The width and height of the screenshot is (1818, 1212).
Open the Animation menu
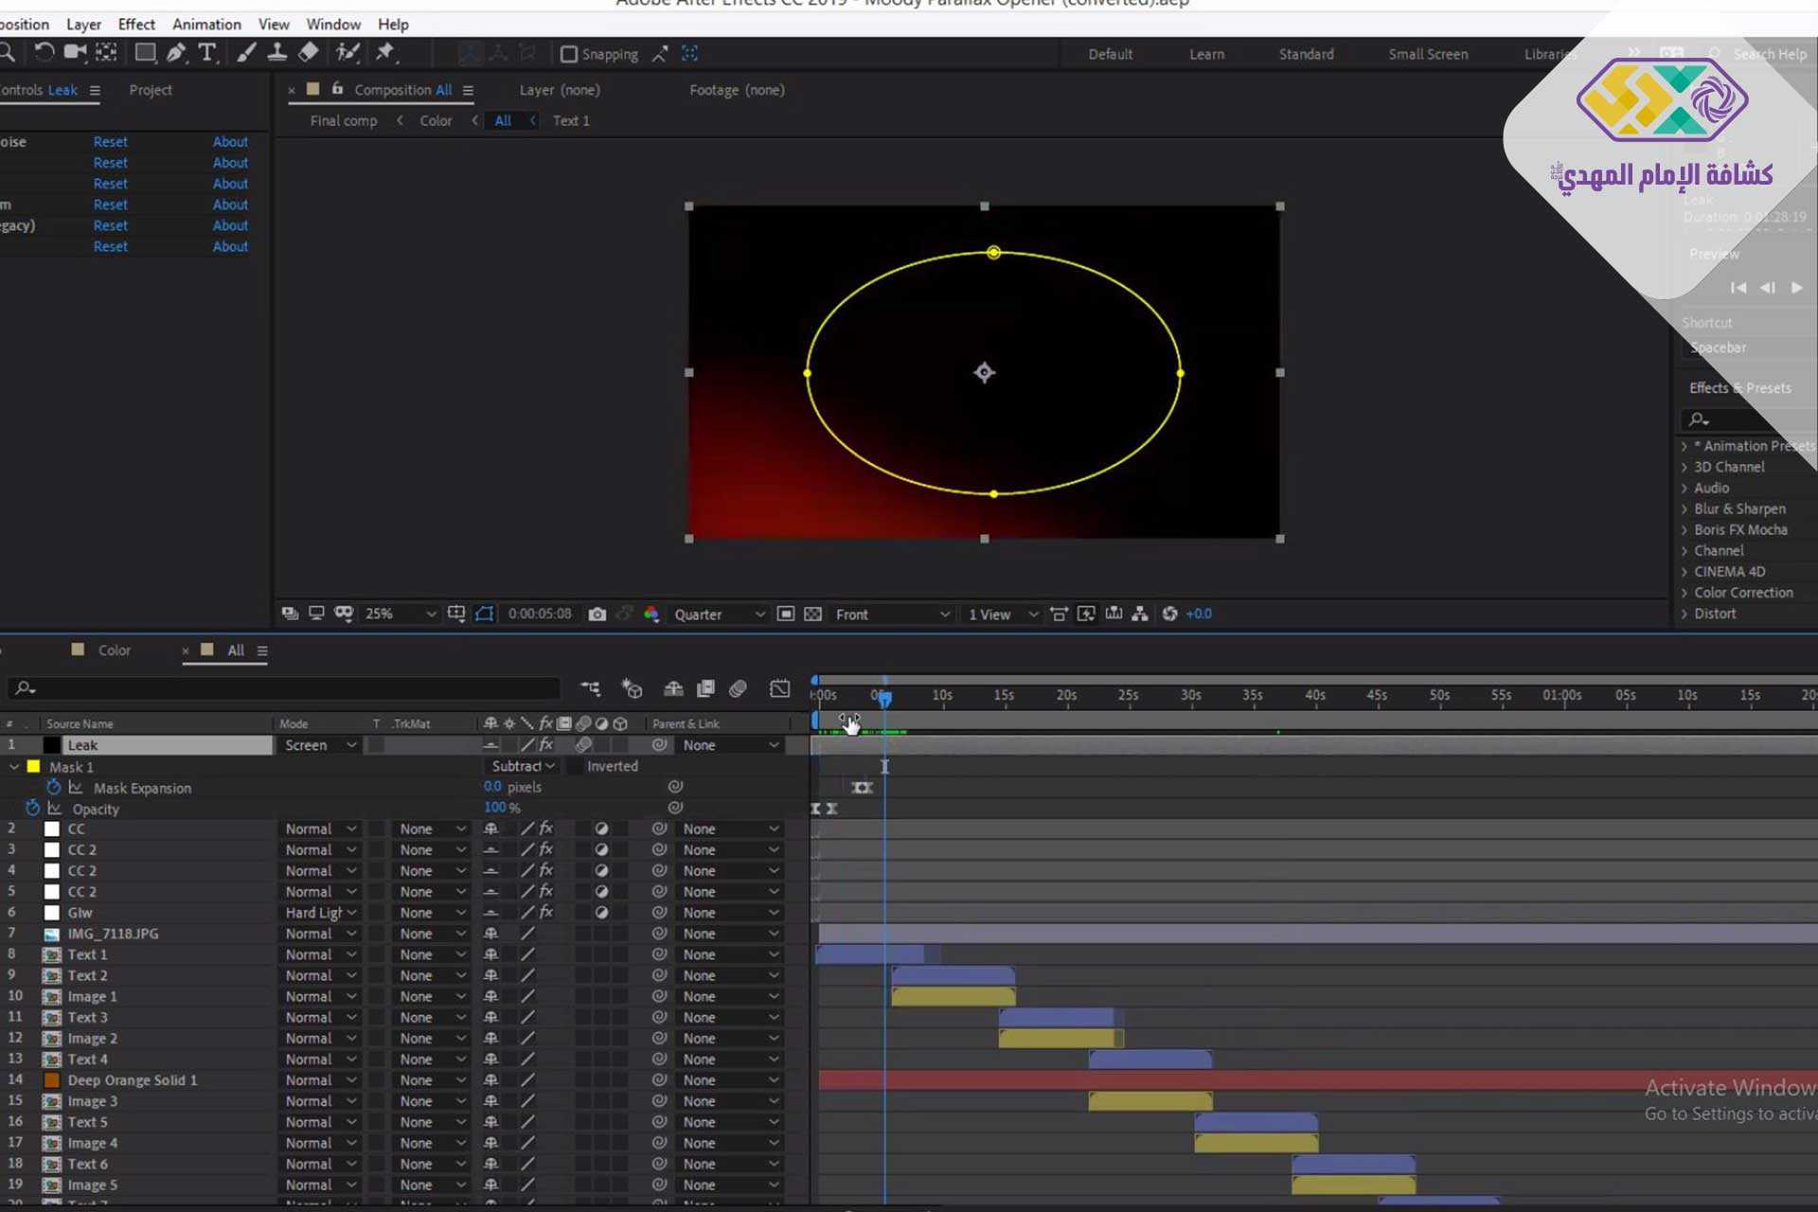[206, 25]
